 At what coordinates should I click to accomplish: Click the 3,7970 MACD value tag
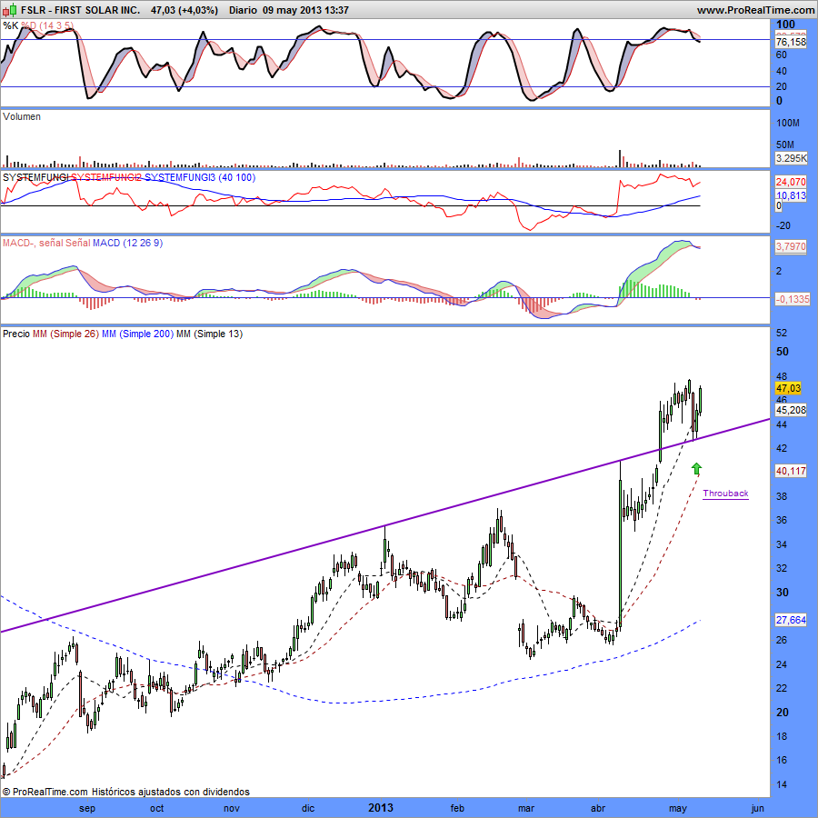(791, 245)
